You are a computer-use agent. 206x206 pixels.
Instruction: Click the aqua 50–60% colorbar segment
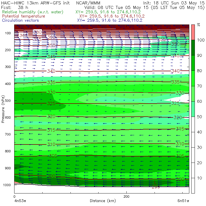(193, 109)
